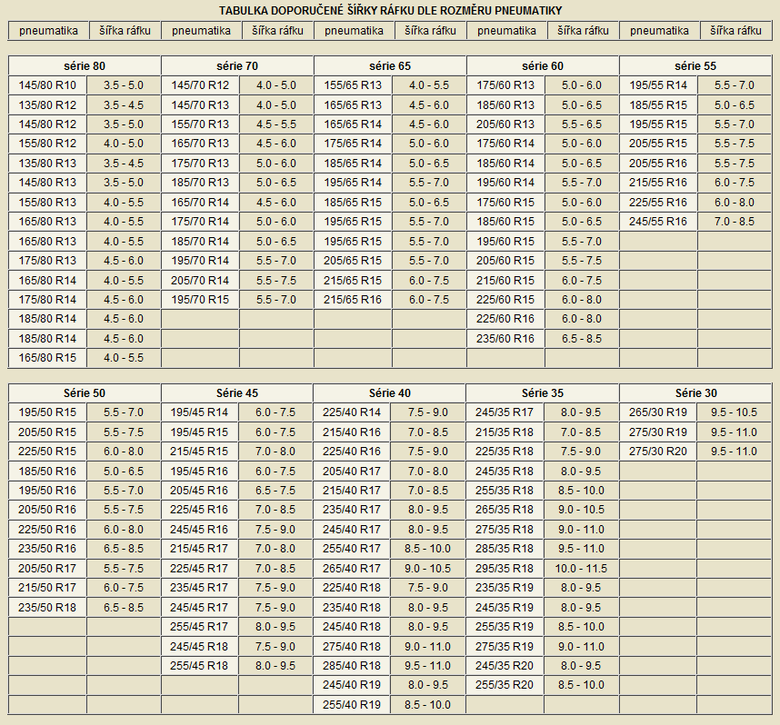
Task: Select the 255/40 R19 tire entry
Action: point(352,705)
